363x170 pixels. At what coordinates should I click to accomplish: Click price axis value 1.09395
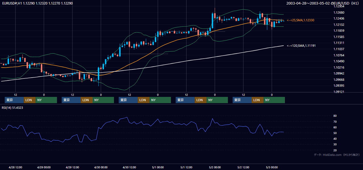tap(339, 86)
